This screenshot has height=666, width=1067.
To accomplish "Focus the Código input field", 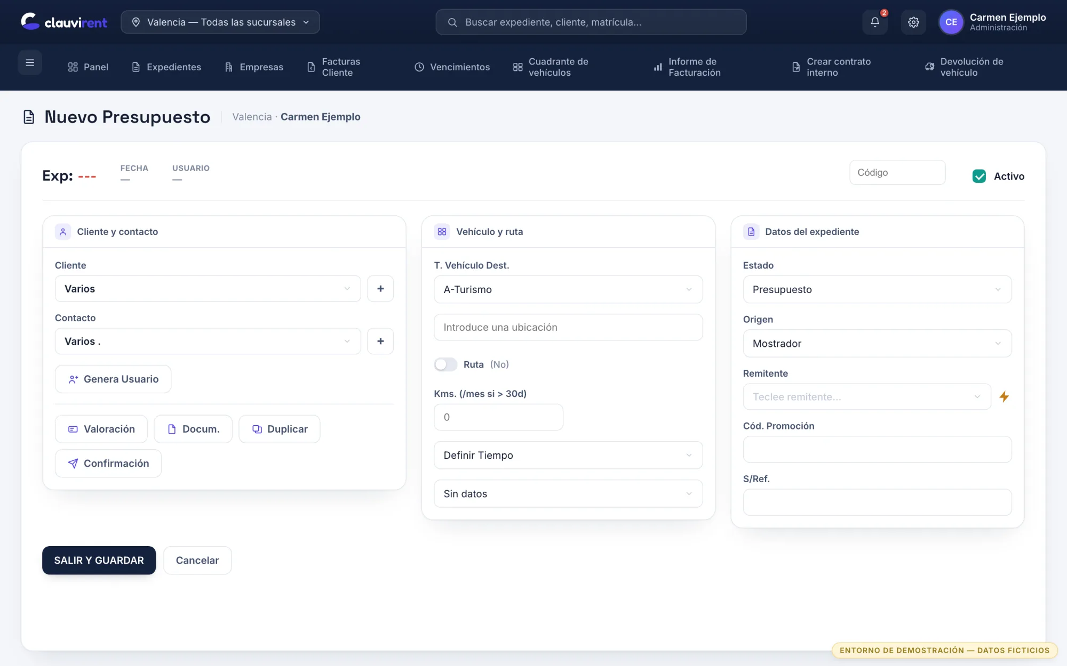I will (x=897, y=173).
